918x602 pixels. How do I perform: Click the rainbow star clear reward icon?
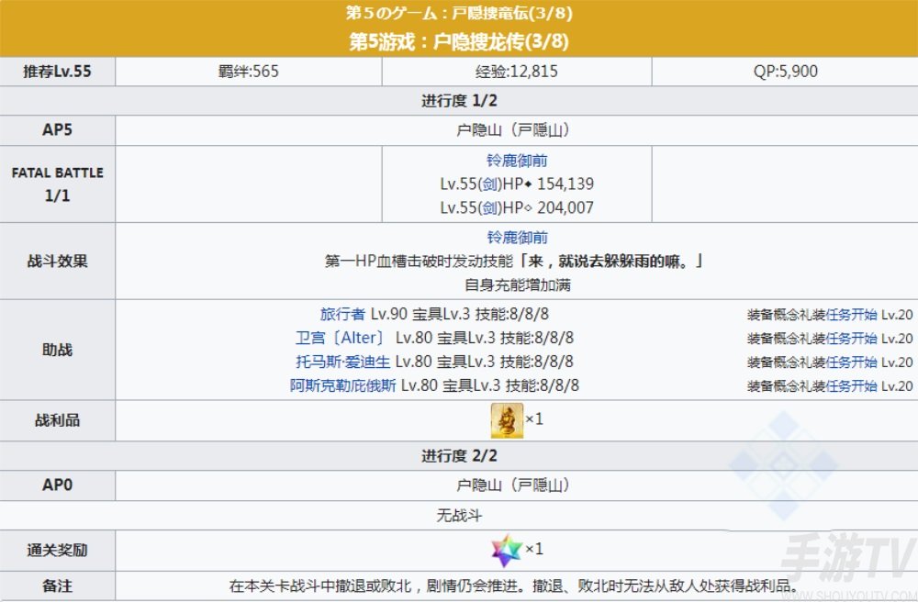[x=507, y=550]
